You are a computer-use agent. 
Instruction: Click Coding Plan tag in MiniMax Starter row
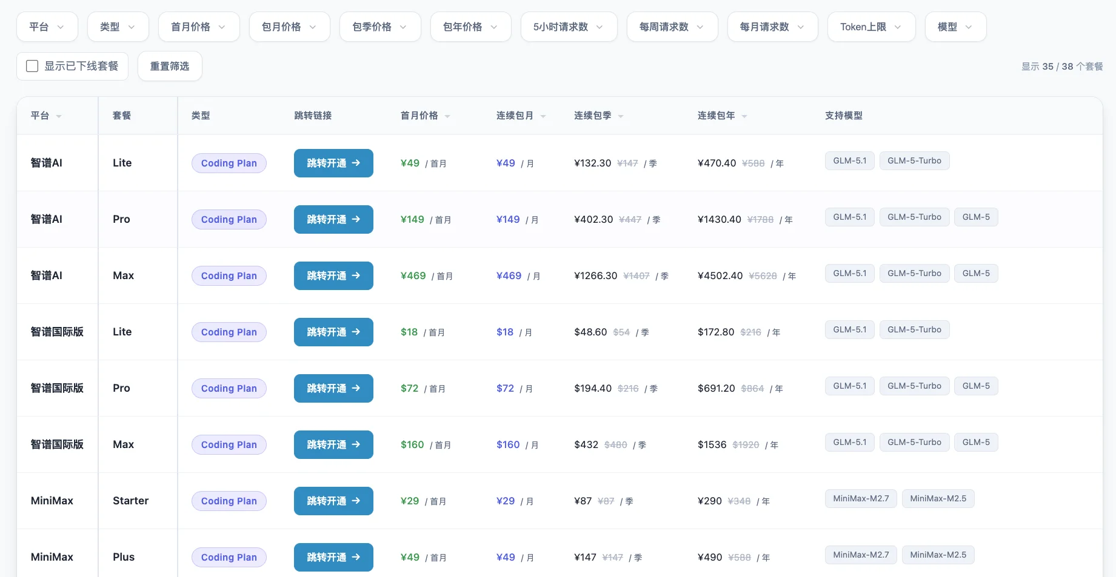point(229,501)
